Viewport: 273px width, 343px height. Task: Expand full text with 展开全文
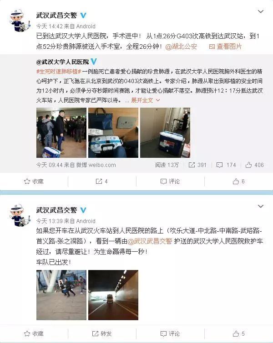145,100
